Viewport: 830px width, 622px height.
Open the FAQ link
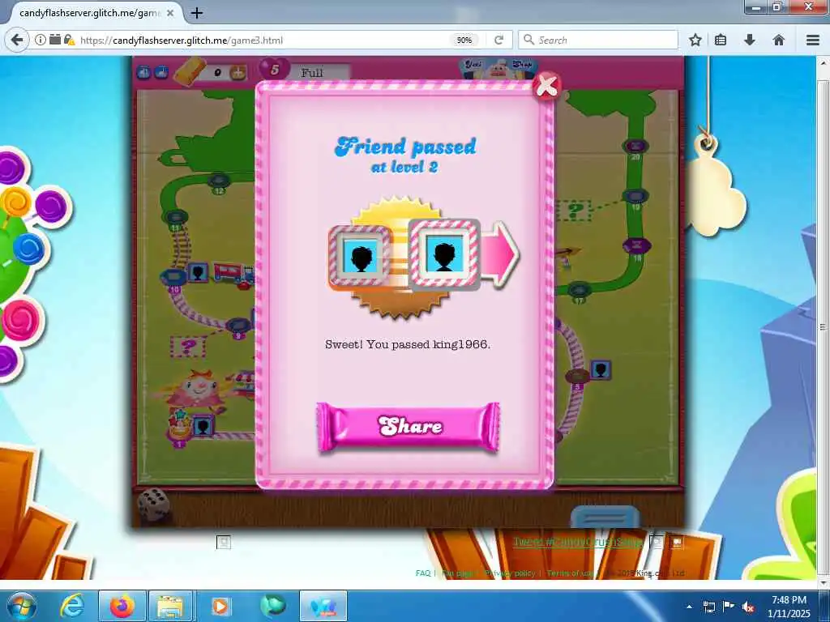423,573
